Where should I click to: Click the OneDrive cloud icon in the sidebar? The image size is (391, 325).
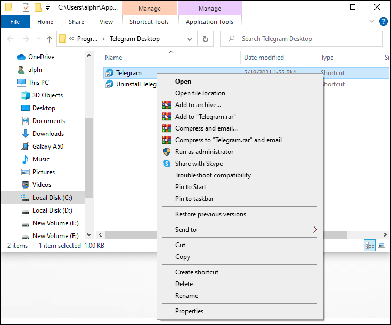21,57
